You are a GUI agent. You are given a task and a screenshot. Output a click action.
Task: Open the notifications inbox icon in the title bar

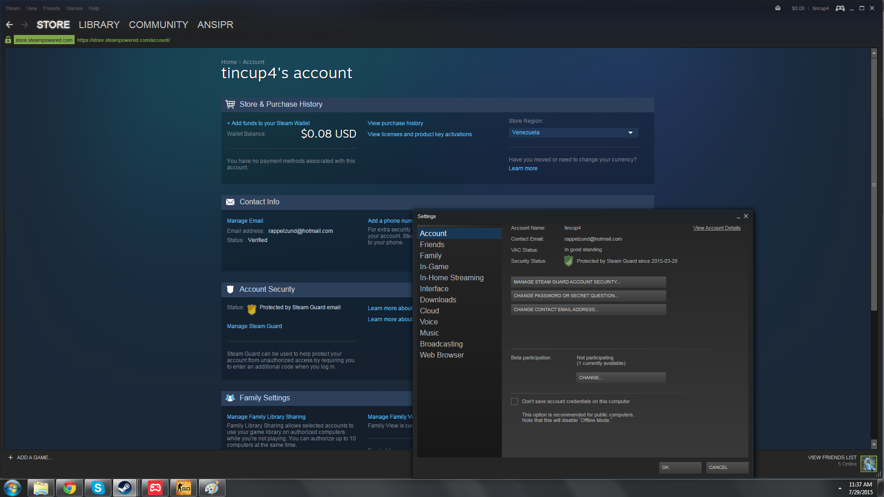click(778, 8)
